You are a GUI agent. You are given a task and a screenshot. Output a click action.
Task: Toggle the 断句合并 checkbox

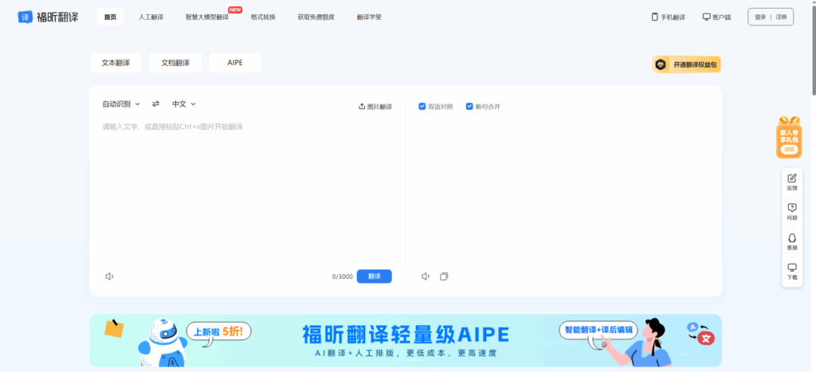[x=469, y=106]
